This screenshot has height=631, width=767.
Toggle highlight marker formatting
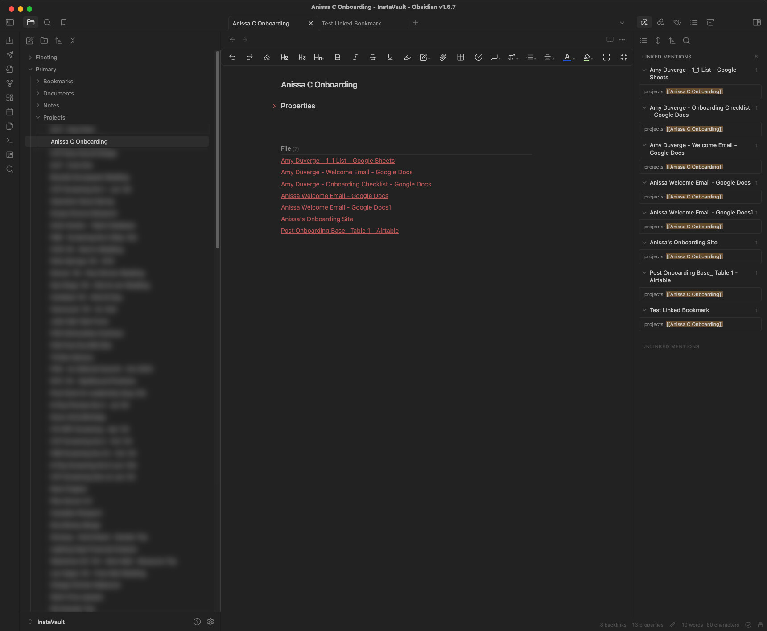pos(407,57)
